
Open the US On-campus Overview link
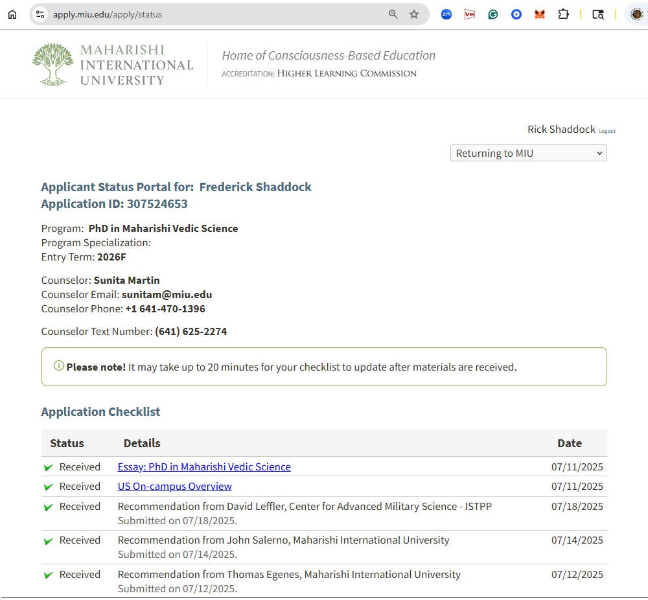(x=175, y=487)
